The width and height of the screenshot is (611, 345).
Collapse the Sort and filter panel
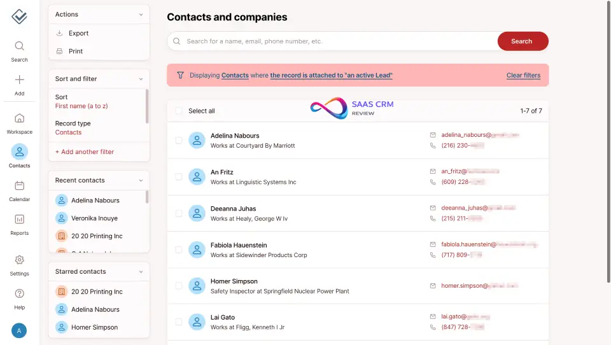coord(141,79)
